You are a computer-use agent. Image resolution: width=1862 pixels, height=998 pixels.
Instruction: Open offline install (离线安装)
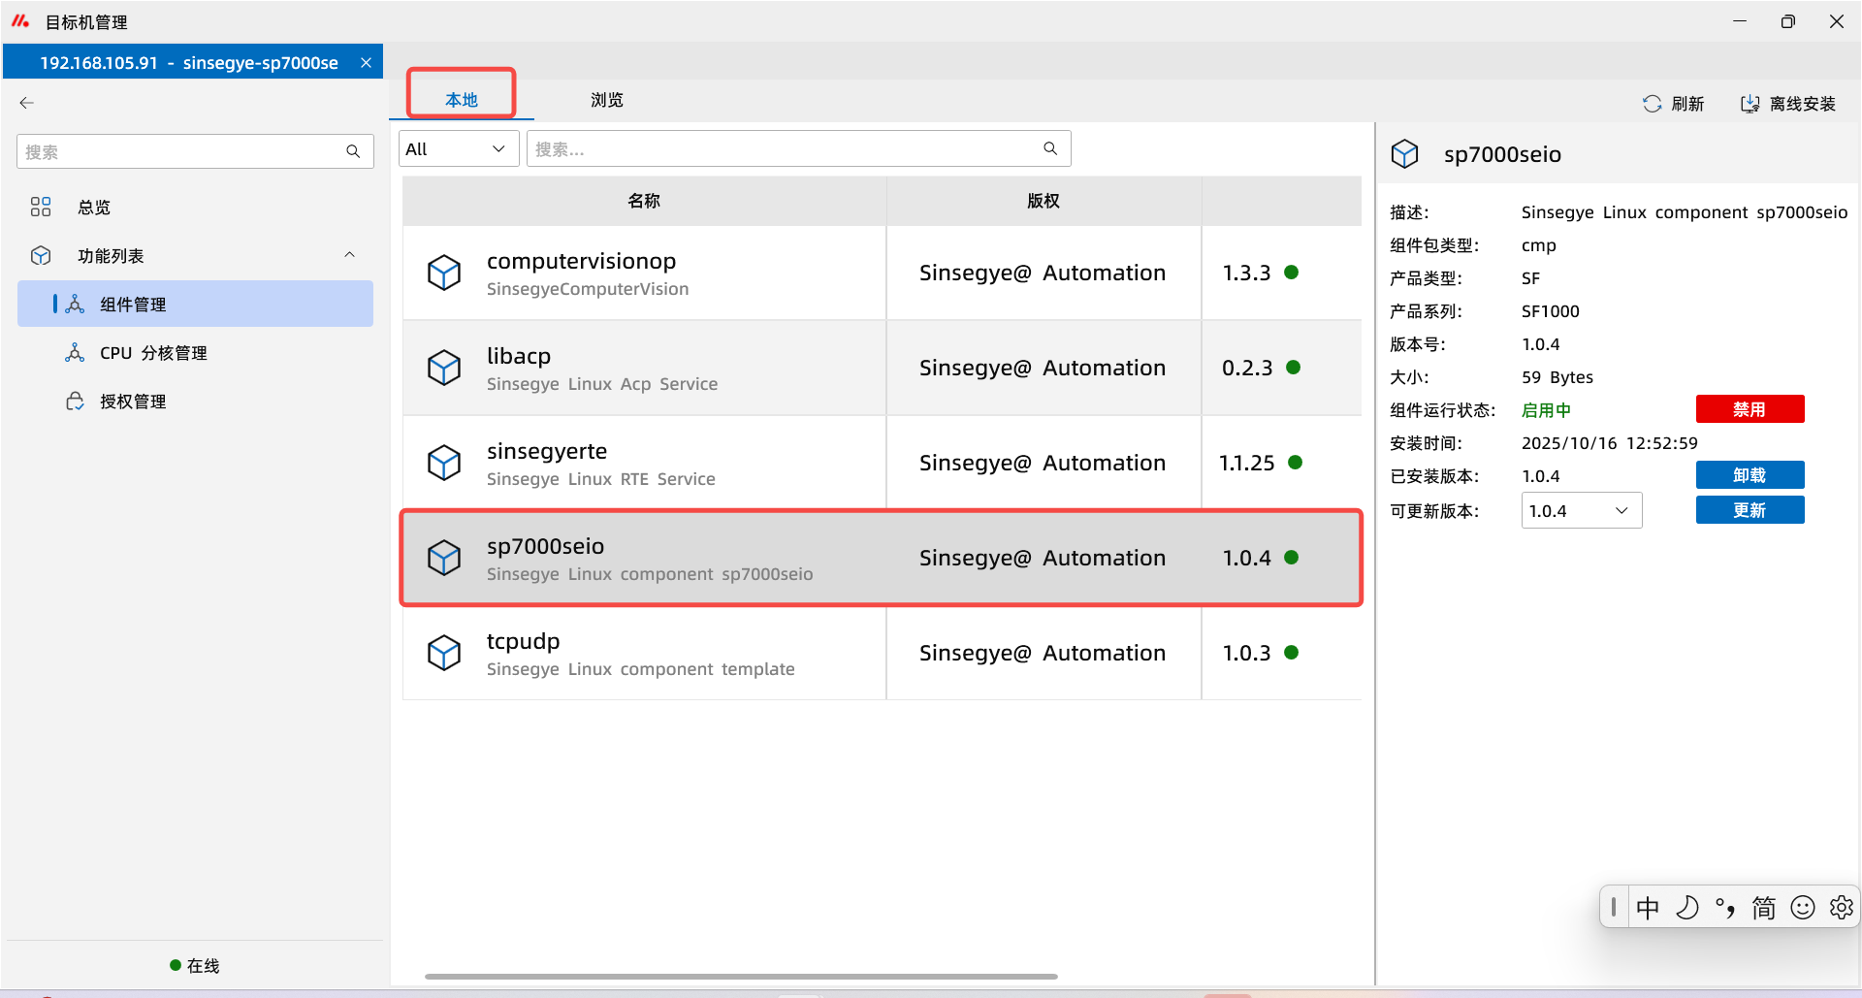[x=1788, y=104]
